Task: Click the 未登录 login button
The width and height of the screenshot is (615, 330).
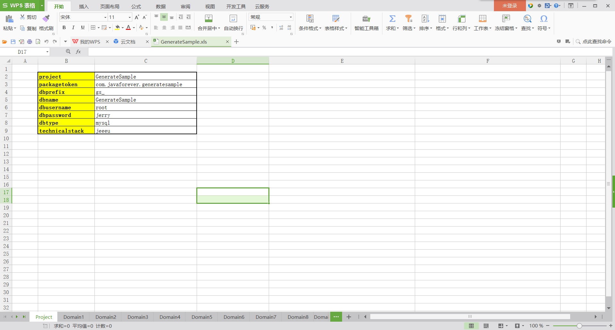Action: [510, 6]
